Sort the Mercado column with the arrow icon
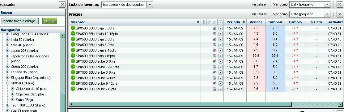This screenshot has height=112, width=344. tap(198, 22)
